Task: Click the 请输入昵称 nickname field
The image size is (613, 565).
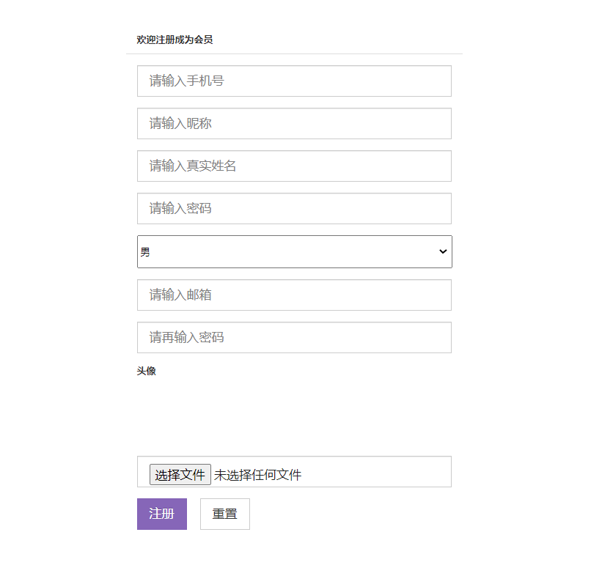Action: tap(293, 123)
